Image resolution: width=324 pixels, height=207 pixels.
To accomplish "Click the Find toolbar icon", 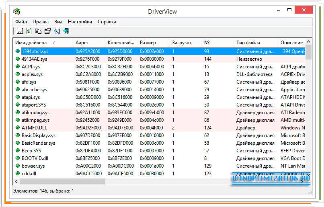I will point(57,31).
